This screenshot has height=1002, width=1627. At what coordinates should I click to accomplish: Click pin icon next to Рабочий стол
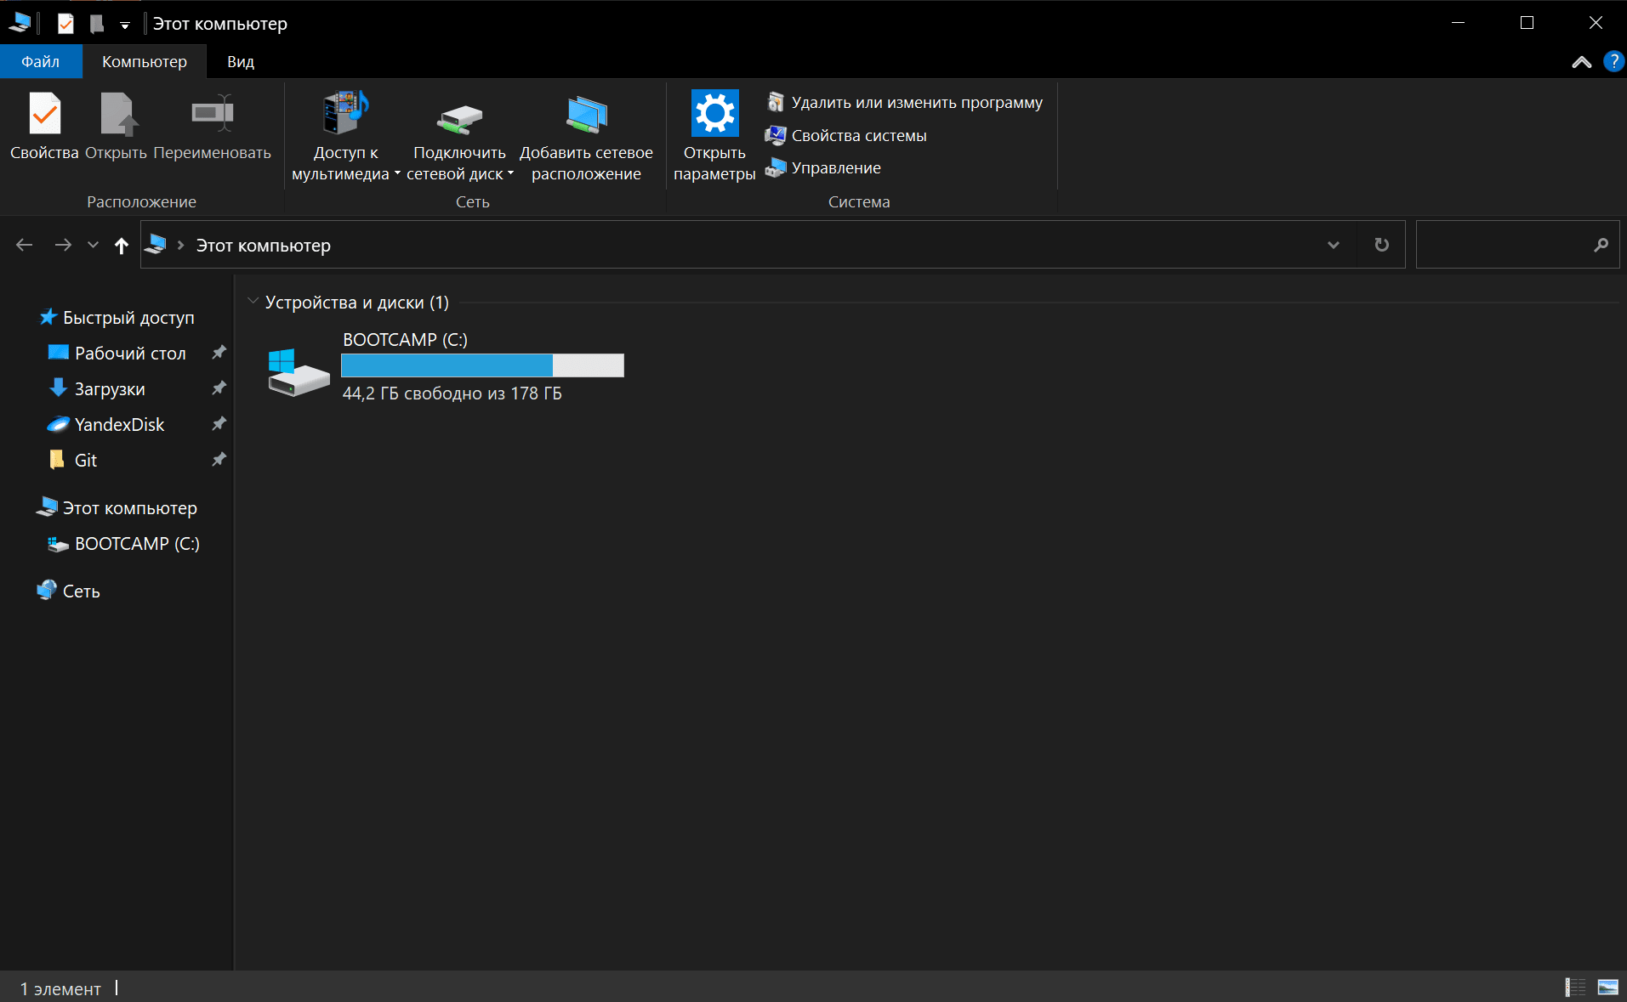click(219, 353)
